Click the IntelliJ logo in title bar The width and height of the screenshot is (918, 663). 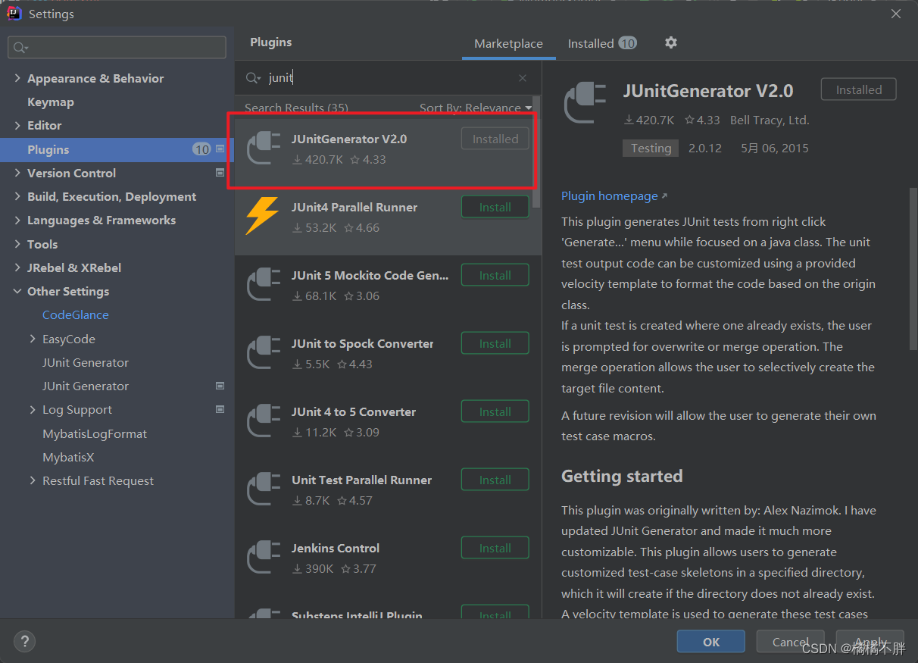14,13
